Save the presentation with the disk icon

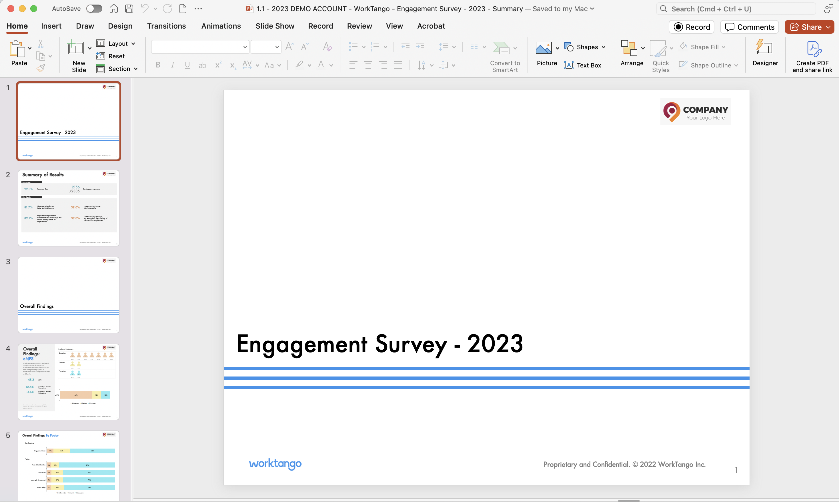(129, 9)
